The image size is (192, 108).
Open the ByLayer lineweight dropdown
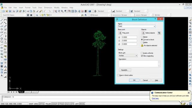pos(151,15)
